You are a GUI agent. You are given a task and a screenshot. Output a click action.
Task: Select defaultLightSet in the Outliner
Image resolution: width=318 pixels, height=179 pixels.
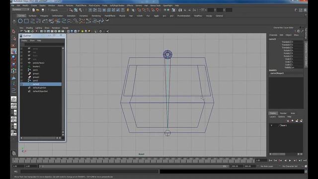(x=39, y=88)
